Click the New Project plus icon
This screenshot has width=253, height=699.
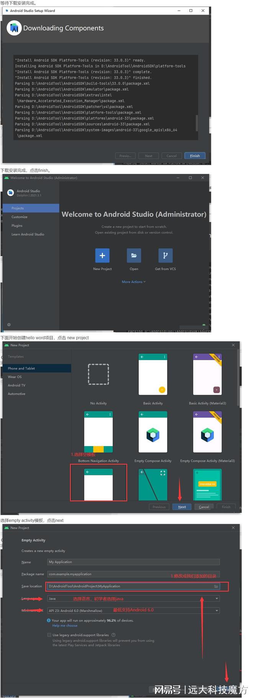tap(102, 256)
